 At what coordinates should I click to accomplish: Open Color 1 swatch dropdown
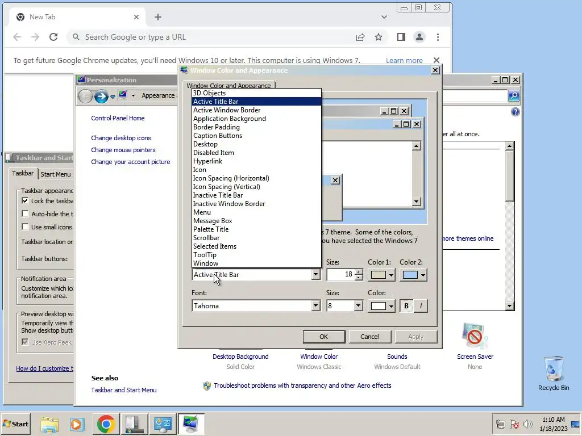click(x=381, y=275)
